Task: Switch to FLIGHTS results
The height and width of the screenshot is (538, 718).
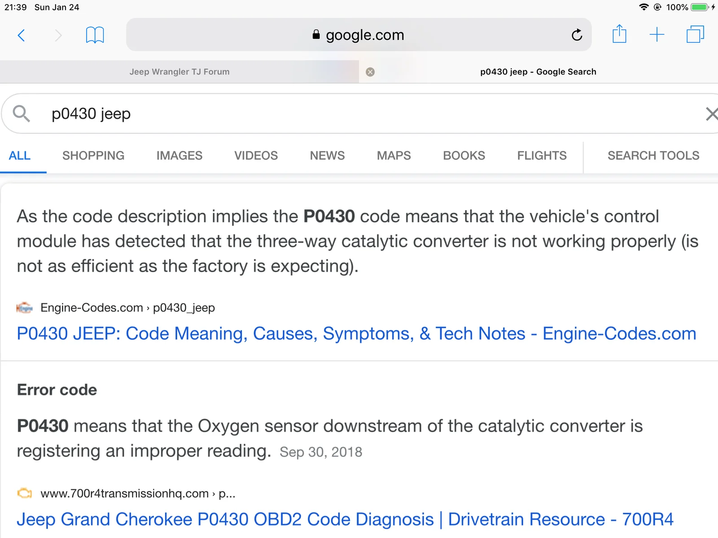Action: coord(542,156)
